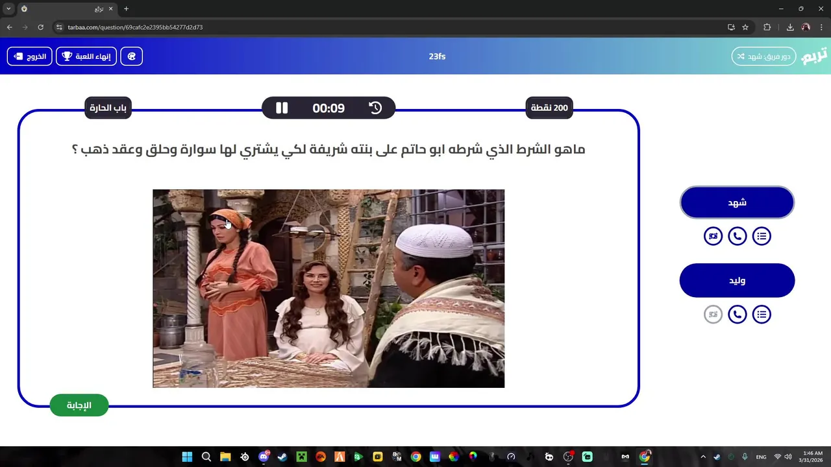Select team وليد

pos(737,281)
